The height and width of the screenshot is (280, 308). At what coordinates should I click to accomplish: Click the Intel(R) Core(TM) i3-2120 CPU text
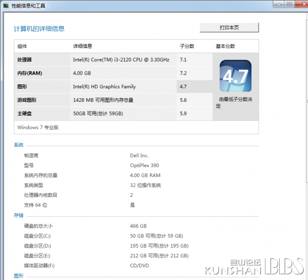121,60
